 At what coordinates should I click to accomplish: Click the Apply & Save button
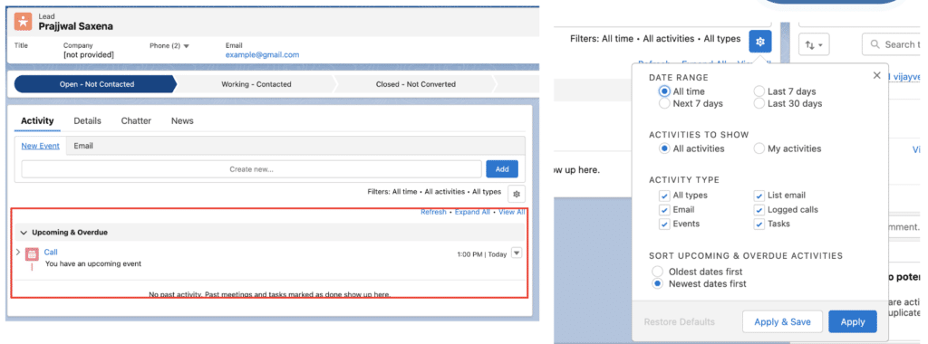tap(782, 321)
